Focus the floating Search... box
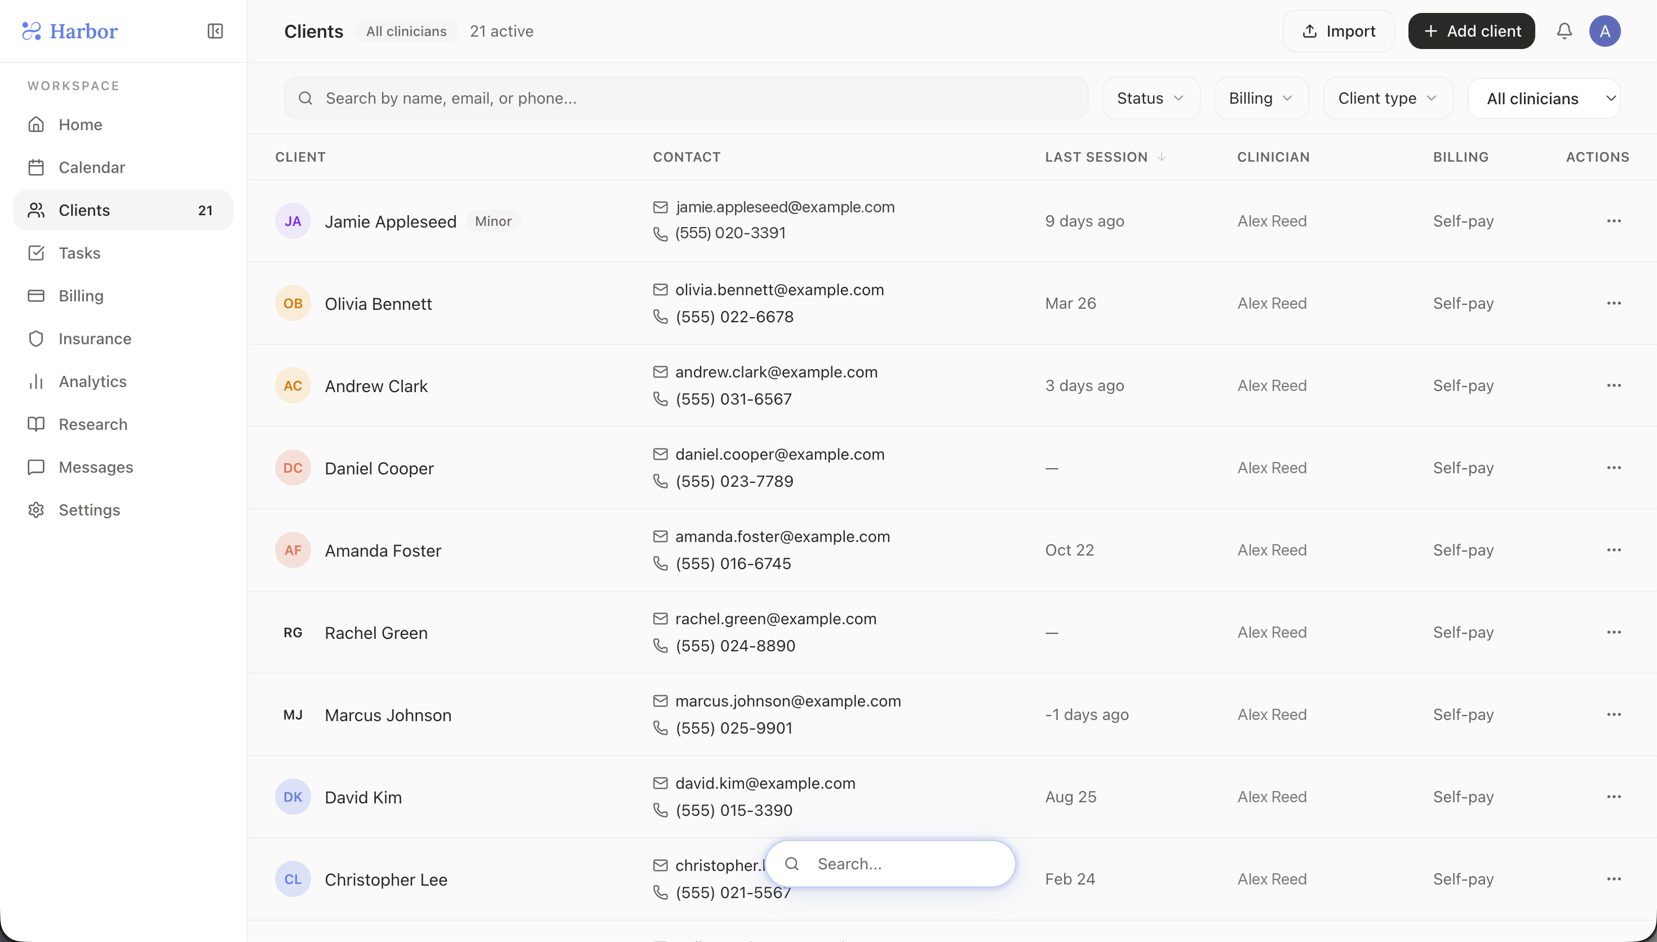The image size is (1657, 942). tap(890, 864)
